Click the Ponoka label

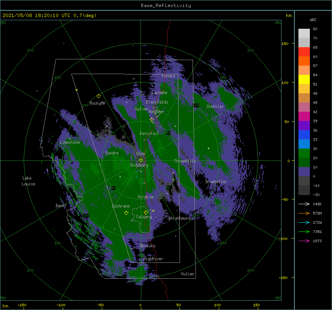point(168,76)
